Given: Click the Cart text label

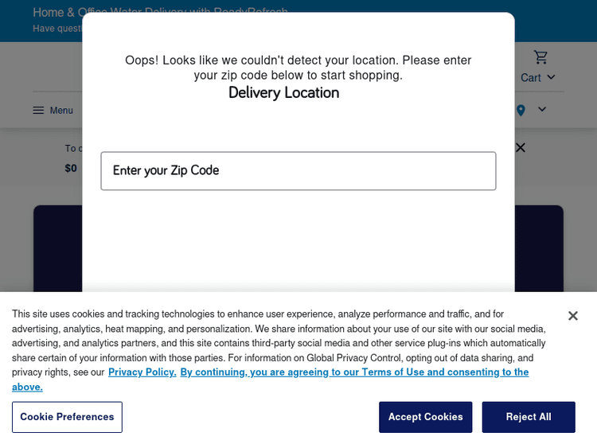Looking at the screenshot, I should pos(531,77).
